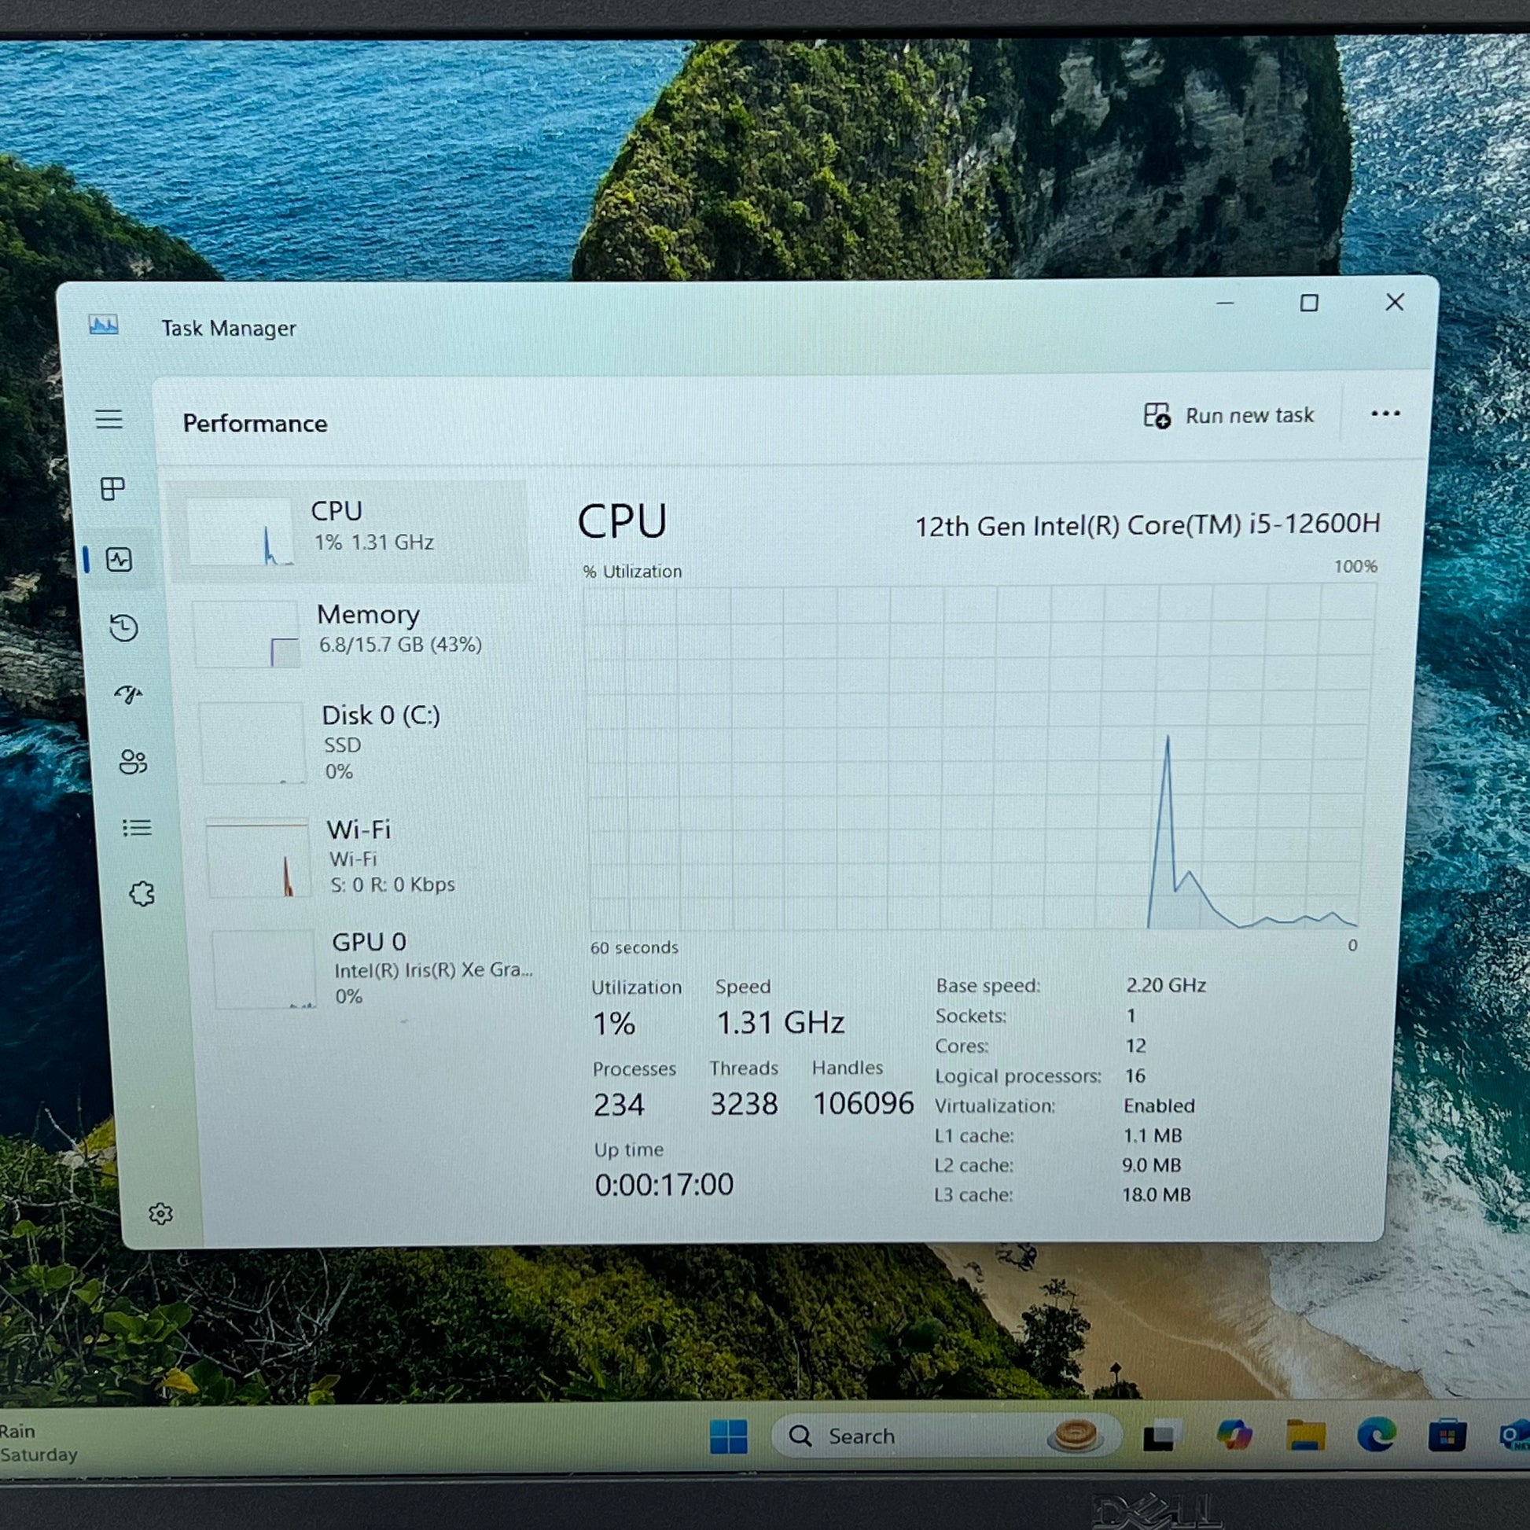Click the Memory mini graph thumbnail
This screenshot has height=1530, width=1530.
point(246,634)
